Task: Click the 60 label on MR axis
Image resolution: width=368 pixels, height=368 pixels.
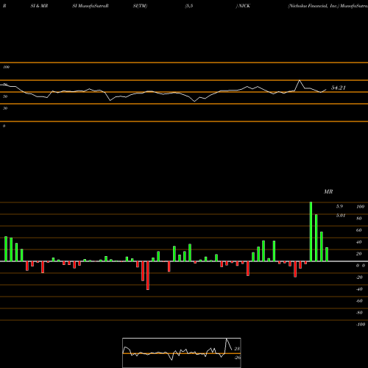Action: tap(359, 230)
